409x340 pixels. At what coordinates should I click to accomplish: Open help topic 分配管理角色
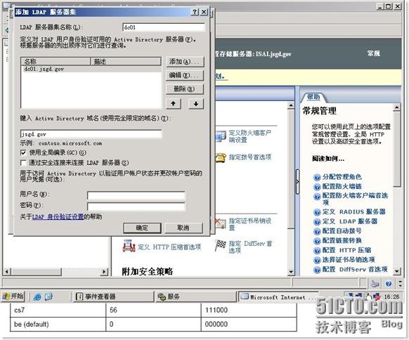[342, 177]
